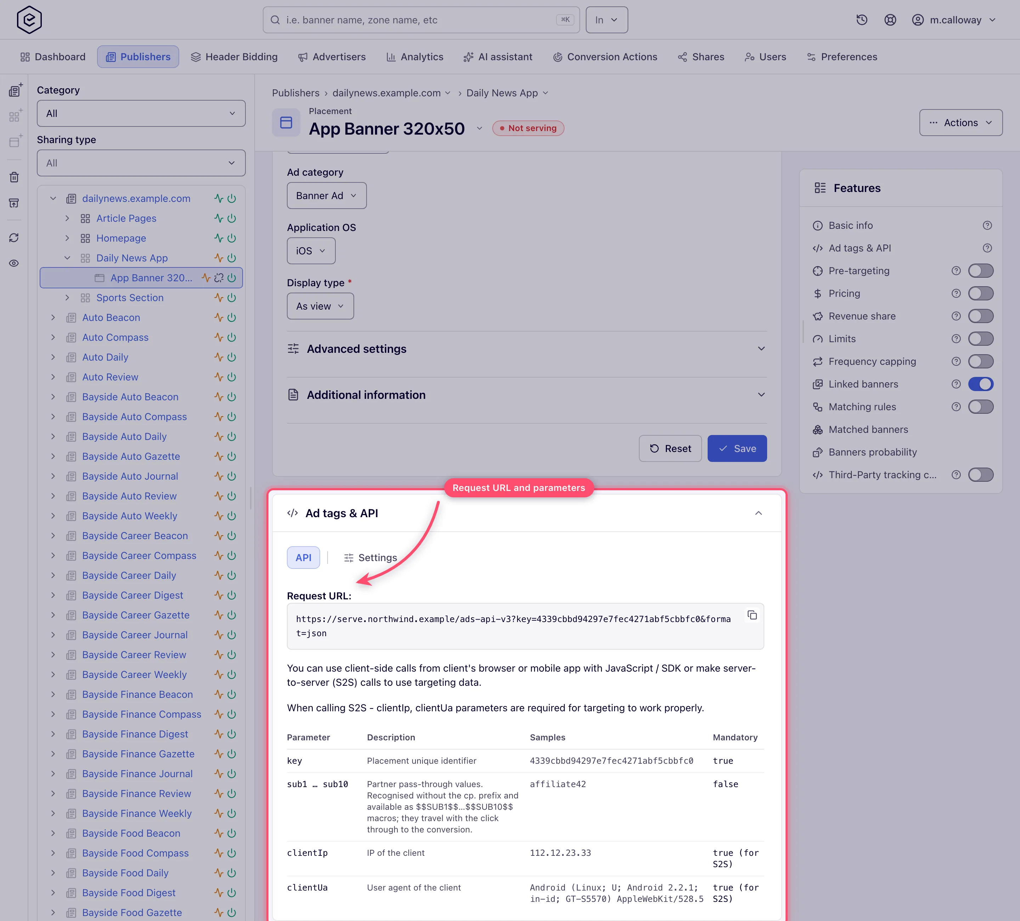Click power icon for Article Pages row
The height and width of the screenshot is (921, 1020).
coord(232,218)
